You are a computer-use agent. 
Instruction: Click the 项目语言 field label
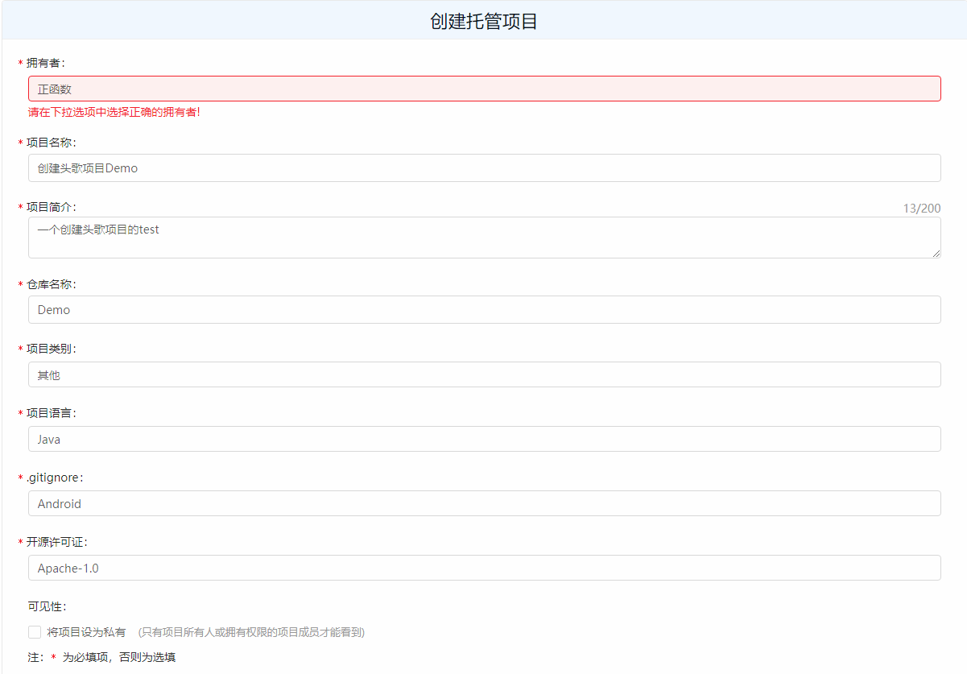pos(52,413)
